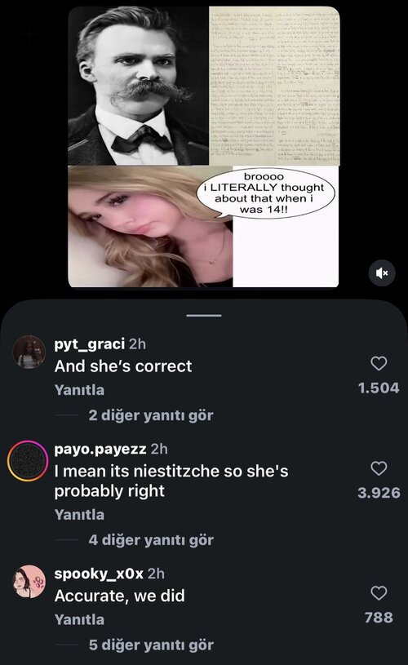View the 1.504 like count on first comment
The height and width of the screenshot is (665, 408).
[379, 388]
